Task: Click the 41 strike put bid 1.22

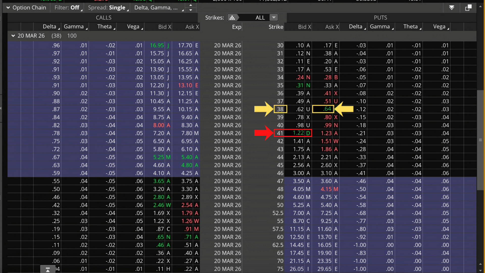Action: (298, 133)
